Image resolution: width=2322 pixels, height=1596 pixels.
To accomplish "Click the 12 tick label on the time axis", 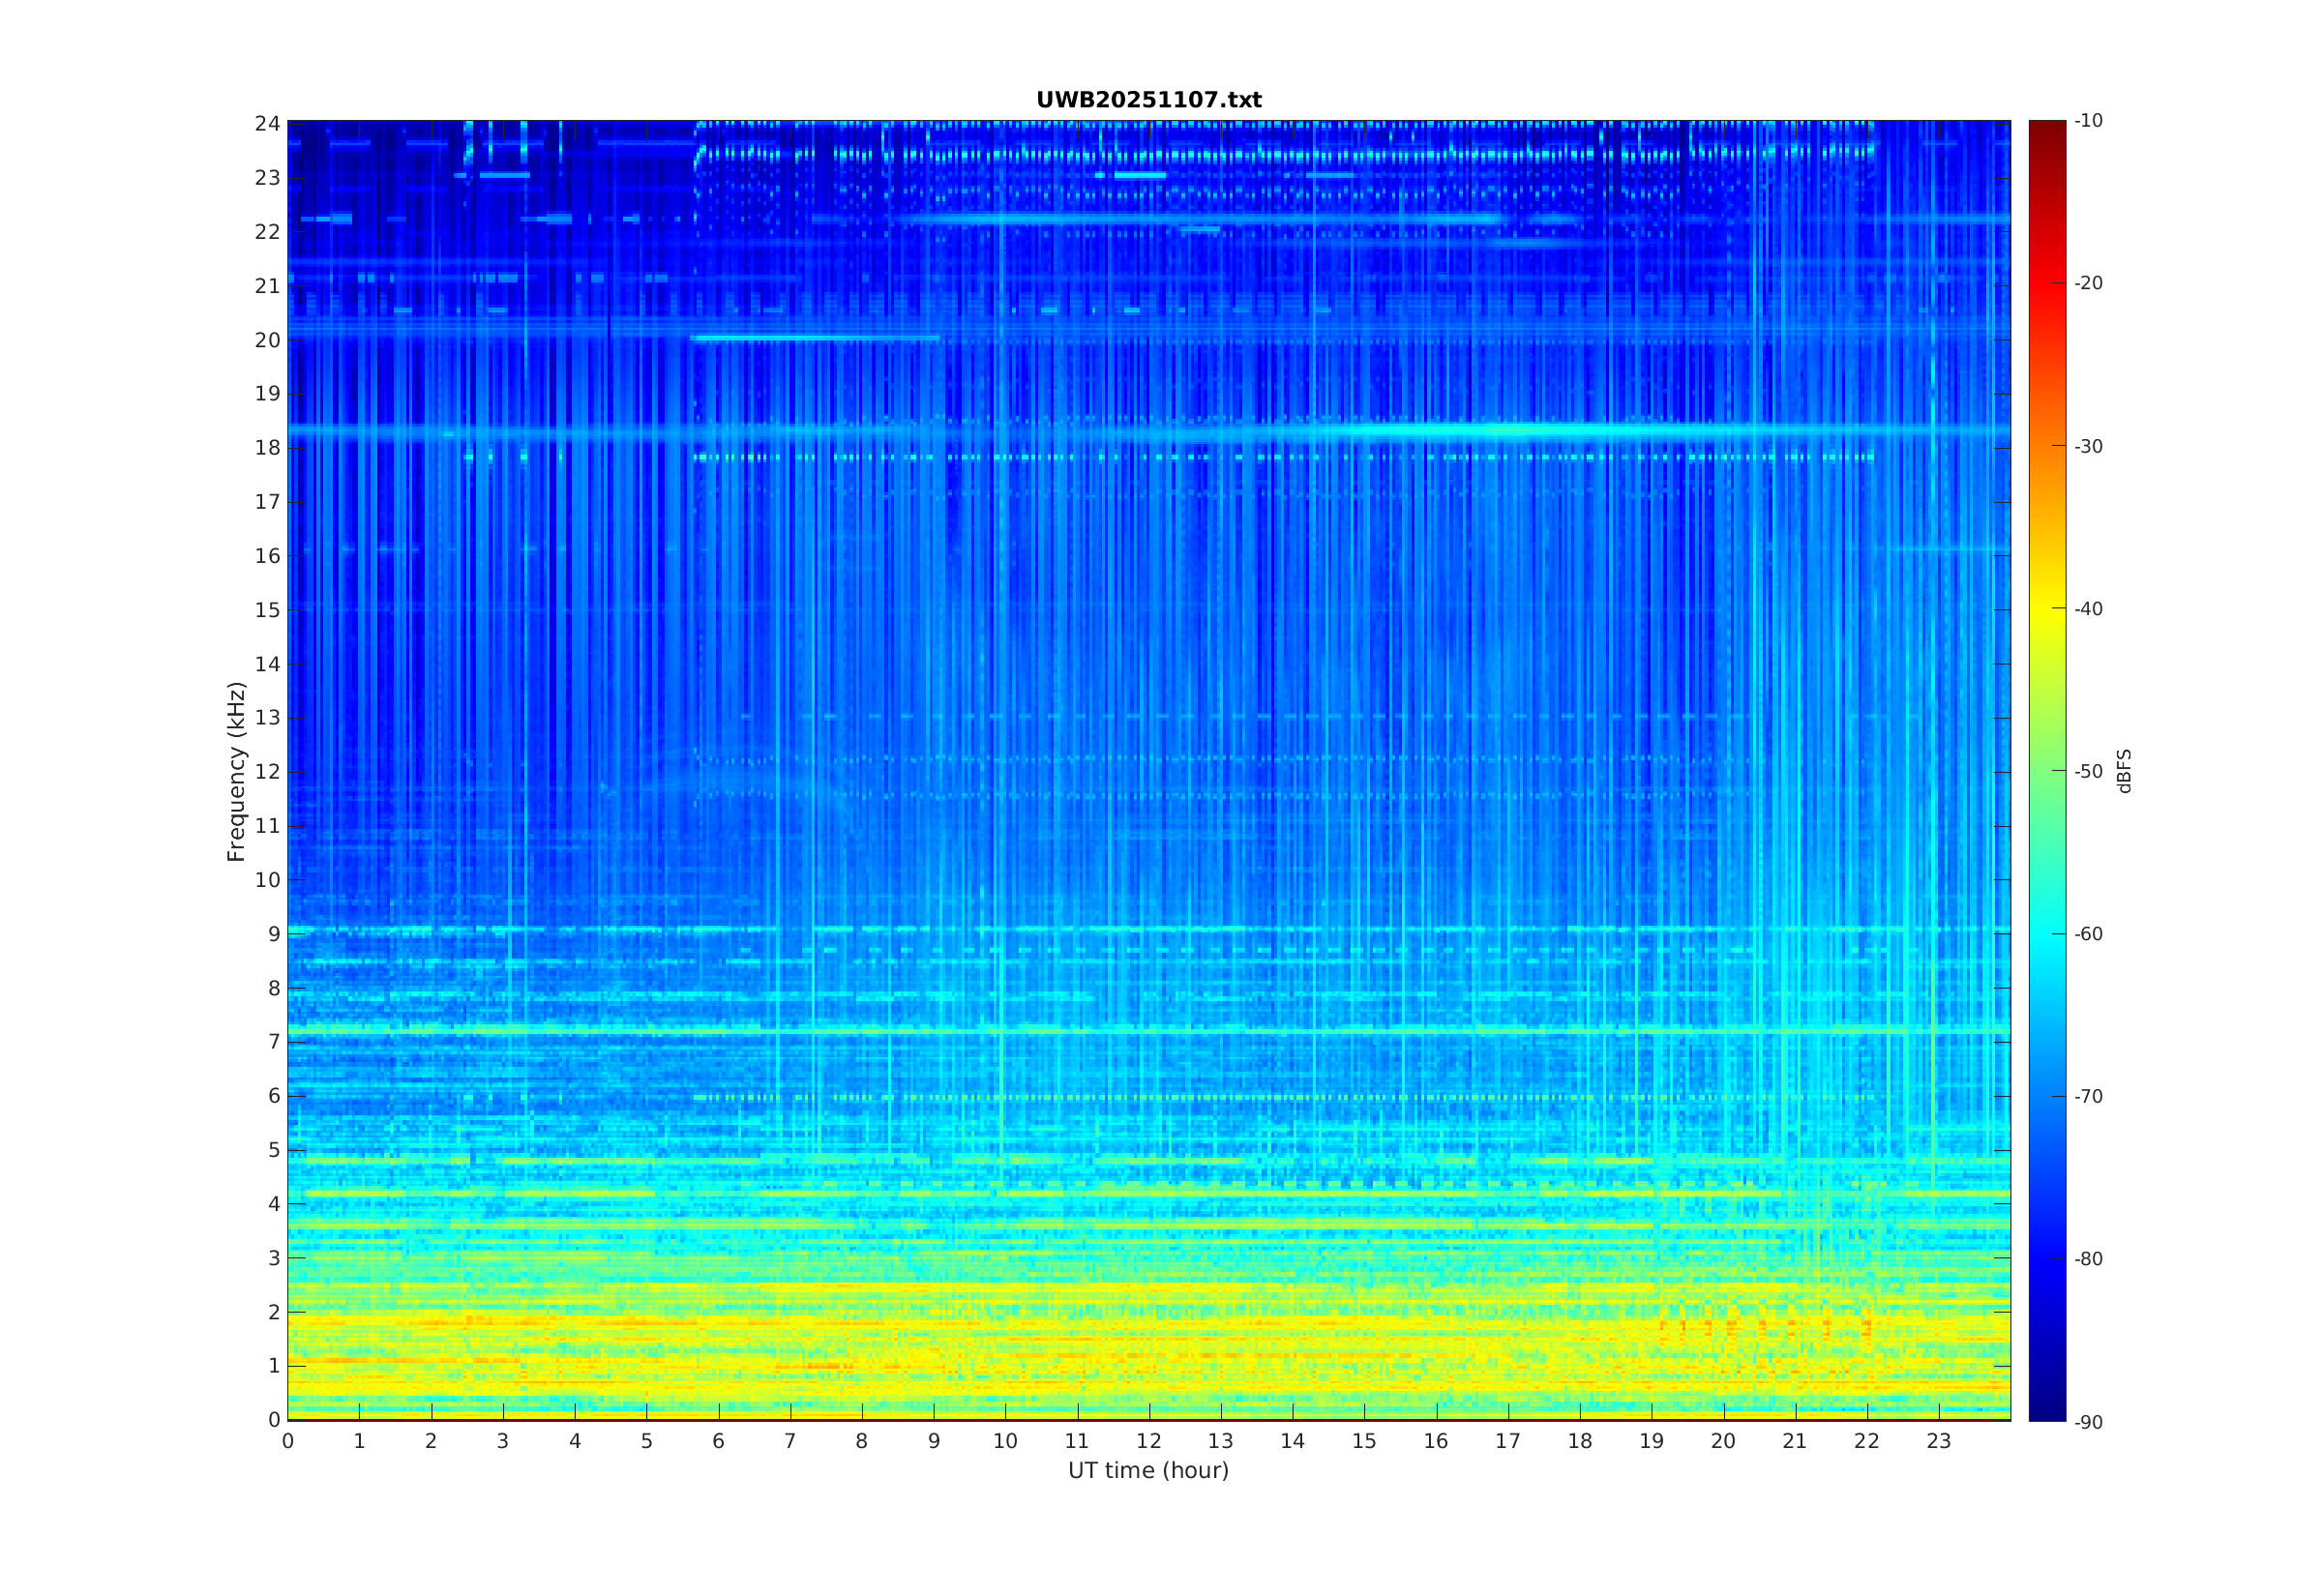I will coord(1148,1441).
